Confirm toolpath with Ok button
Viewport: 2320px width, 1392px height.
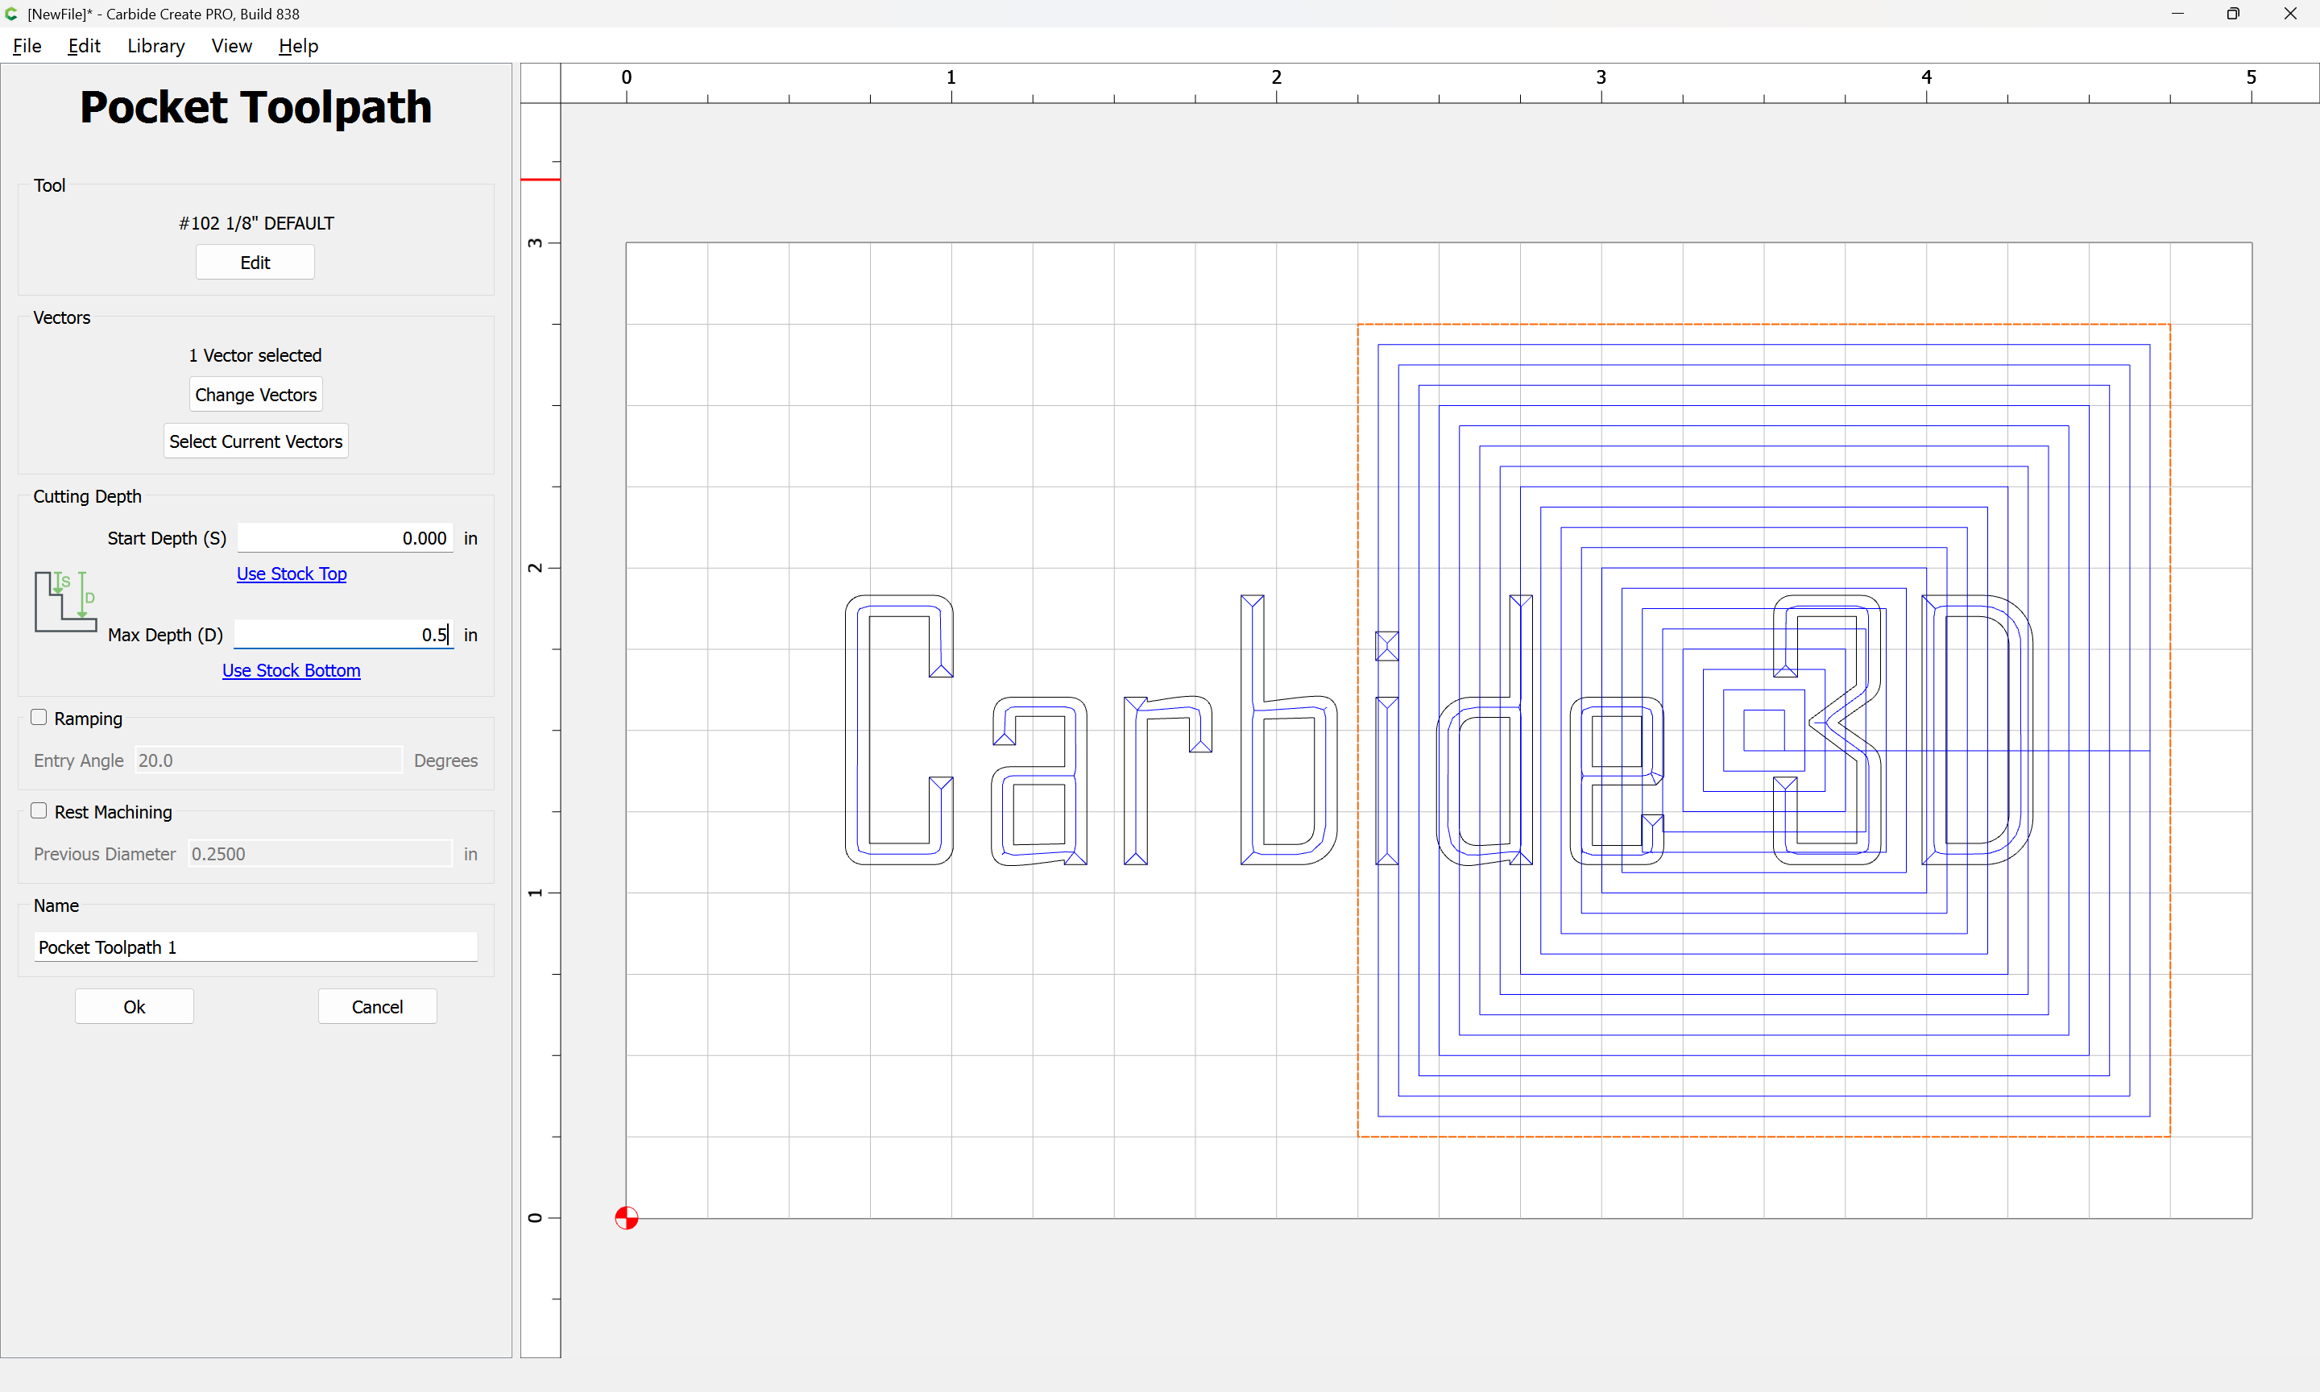tap(134, 1006)
